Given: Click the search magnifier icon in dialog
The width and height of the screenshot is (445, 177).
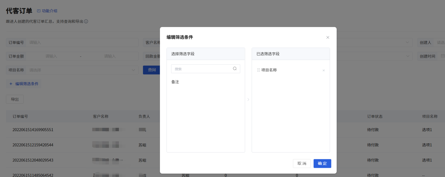Looking at the screenshot, I should coord(235,69).
